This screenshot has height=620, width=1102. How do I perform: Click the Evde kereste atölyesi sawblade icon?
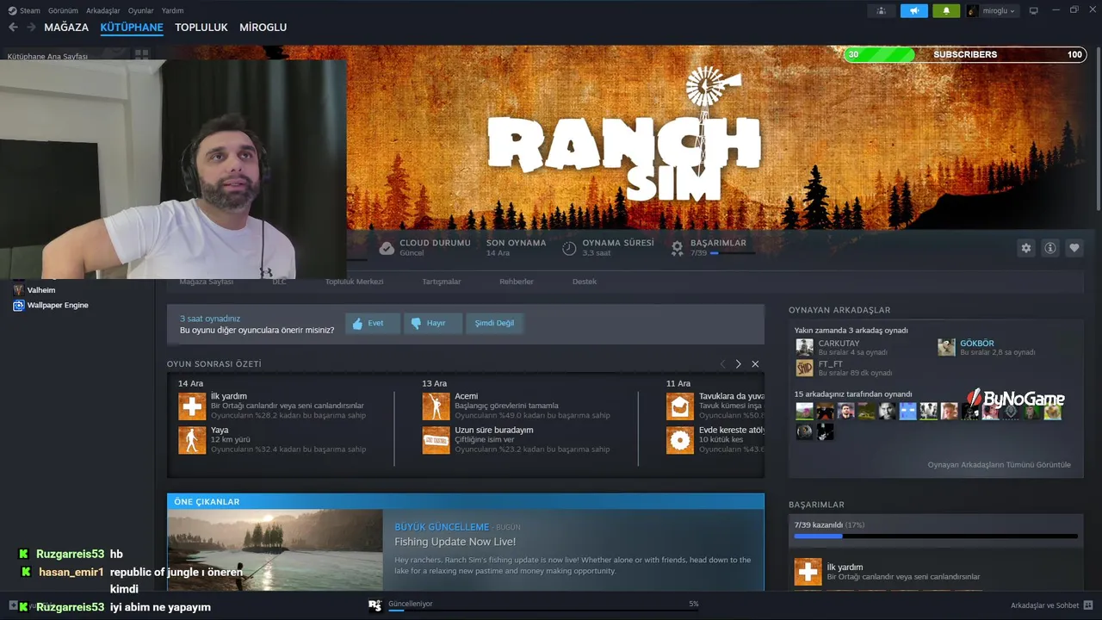point(680,439)
